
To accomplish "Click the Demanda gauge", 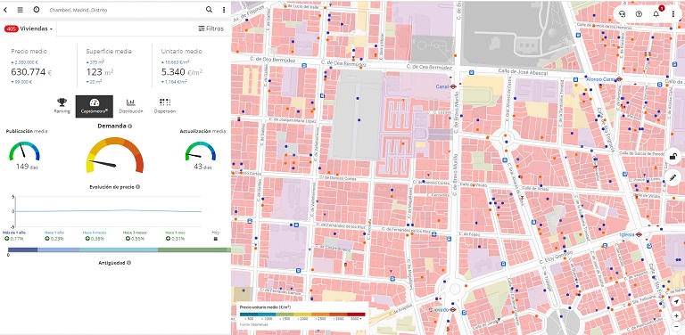I will [x=115, y=155].
